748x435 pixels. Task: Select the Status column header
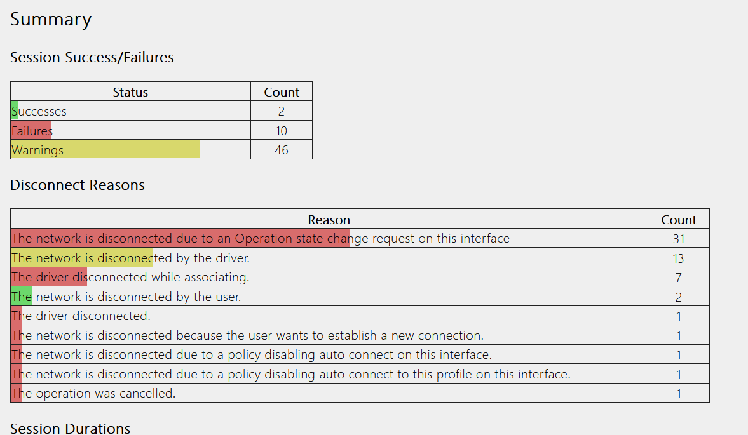pyautogui.click(x=130, y=91)
